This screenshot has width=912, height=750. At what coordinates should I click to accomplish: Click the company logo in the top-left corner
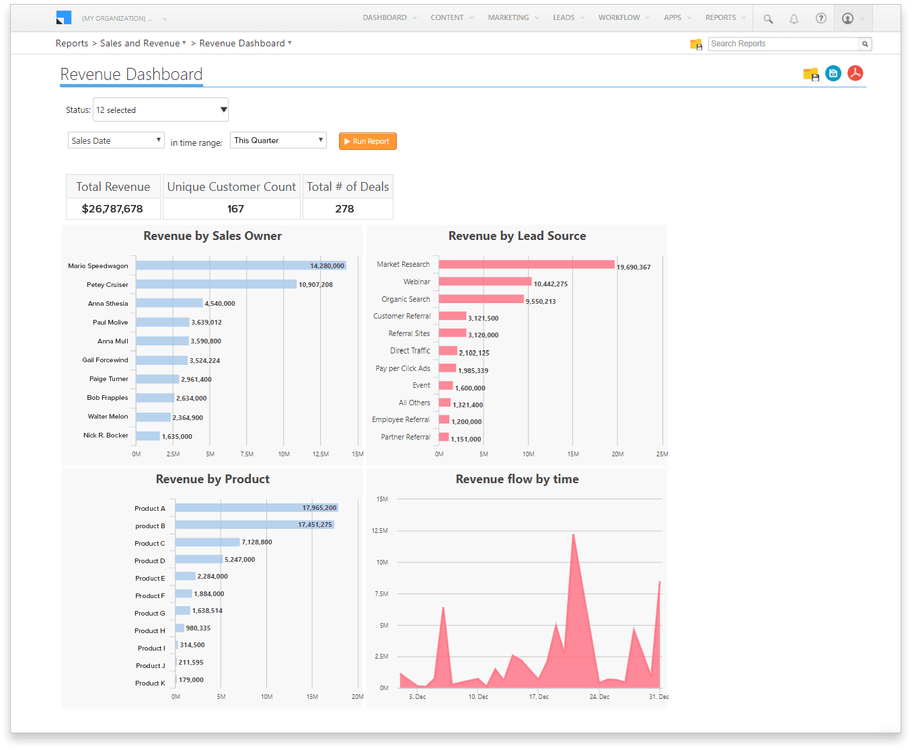pos(64,17)
